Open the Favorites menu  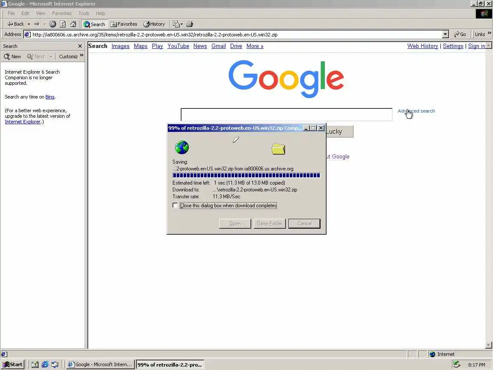click(62, 13)
